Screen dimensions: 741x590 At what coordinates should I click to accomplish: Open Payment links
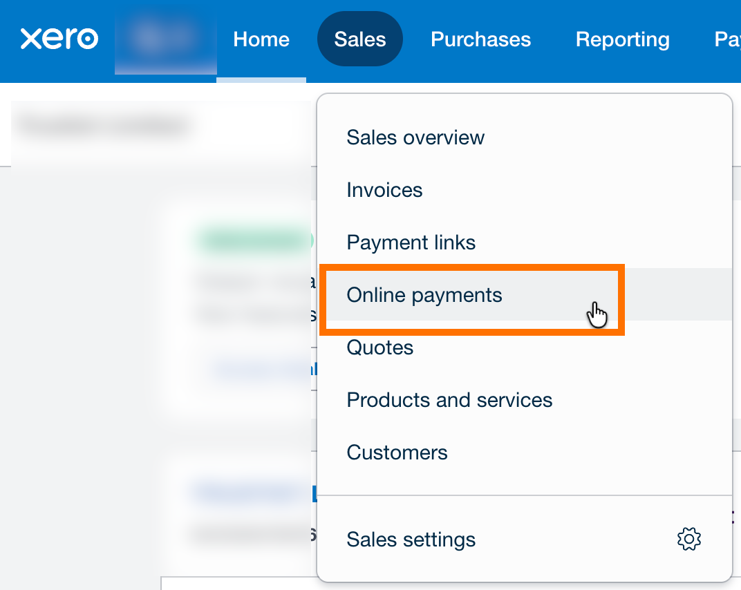click(411, 242)
